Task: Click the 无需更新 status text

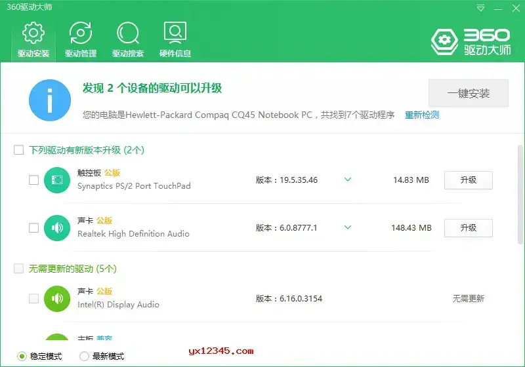Action: (x=469, y=298)
